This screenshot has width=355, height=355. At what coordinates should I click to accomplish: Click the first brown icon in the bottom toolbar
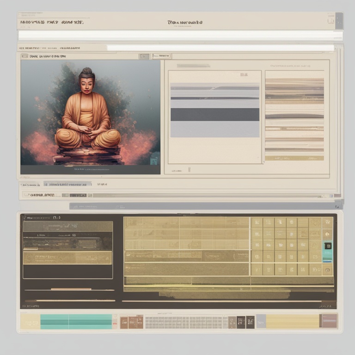coord(124,322)
